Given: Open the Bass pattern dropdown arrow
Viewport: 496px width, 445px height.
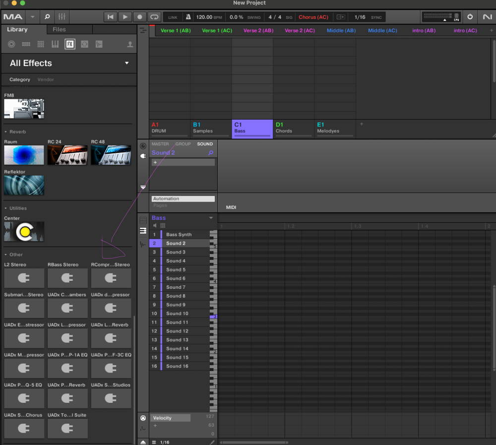Looking at the screenshot, I should [211, 218].
